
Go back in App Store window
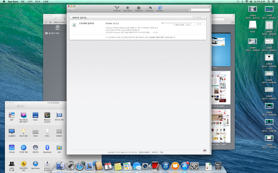pos(70,10)
